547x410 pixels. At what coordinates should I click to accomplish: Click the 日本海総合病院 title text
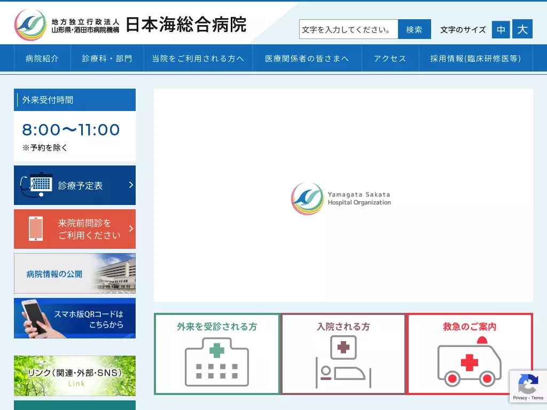186,25
